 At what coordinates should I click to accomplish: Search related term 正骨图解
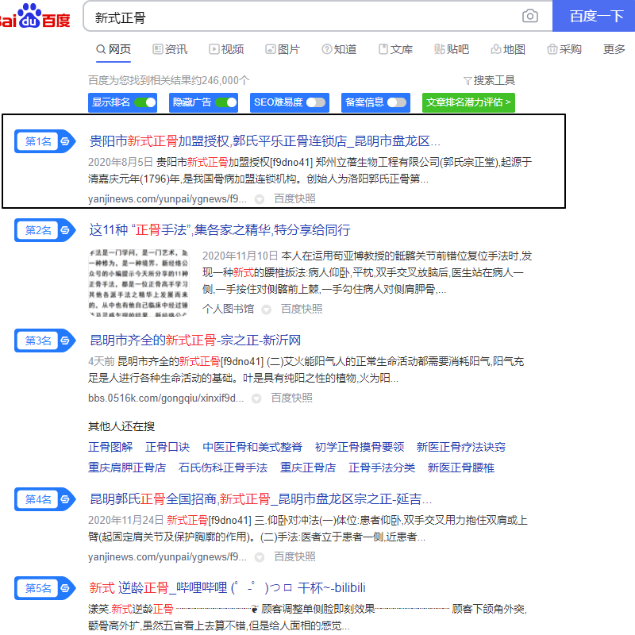(110, 447)
